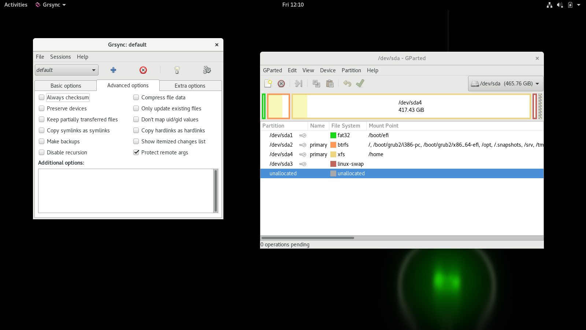Click the Mount Point column header
Image resolution: width=586 pixels, height=330 pixels.
[x=383, y=126]
